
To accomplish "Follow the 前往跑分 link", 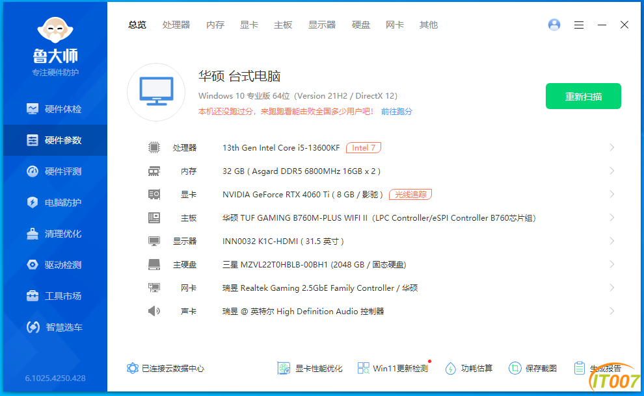I will click(396, 112).
